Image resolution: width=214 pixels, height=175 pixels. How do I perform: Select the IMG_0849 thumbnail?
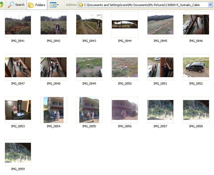89,67
